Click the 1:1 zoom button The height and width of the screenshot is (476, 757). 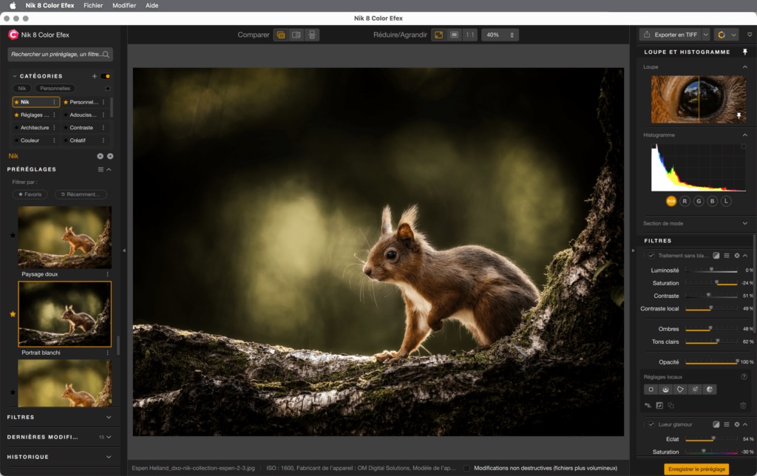point(469,35)
